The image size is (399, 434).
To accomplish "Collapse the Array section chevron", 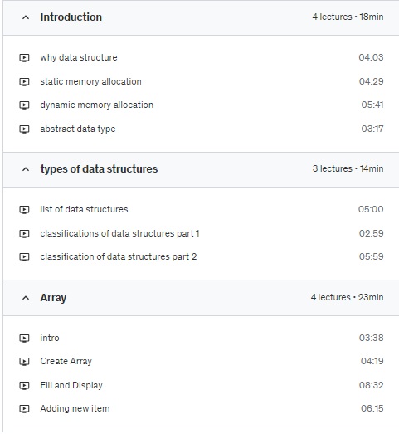I will click(x=26, y=298).
